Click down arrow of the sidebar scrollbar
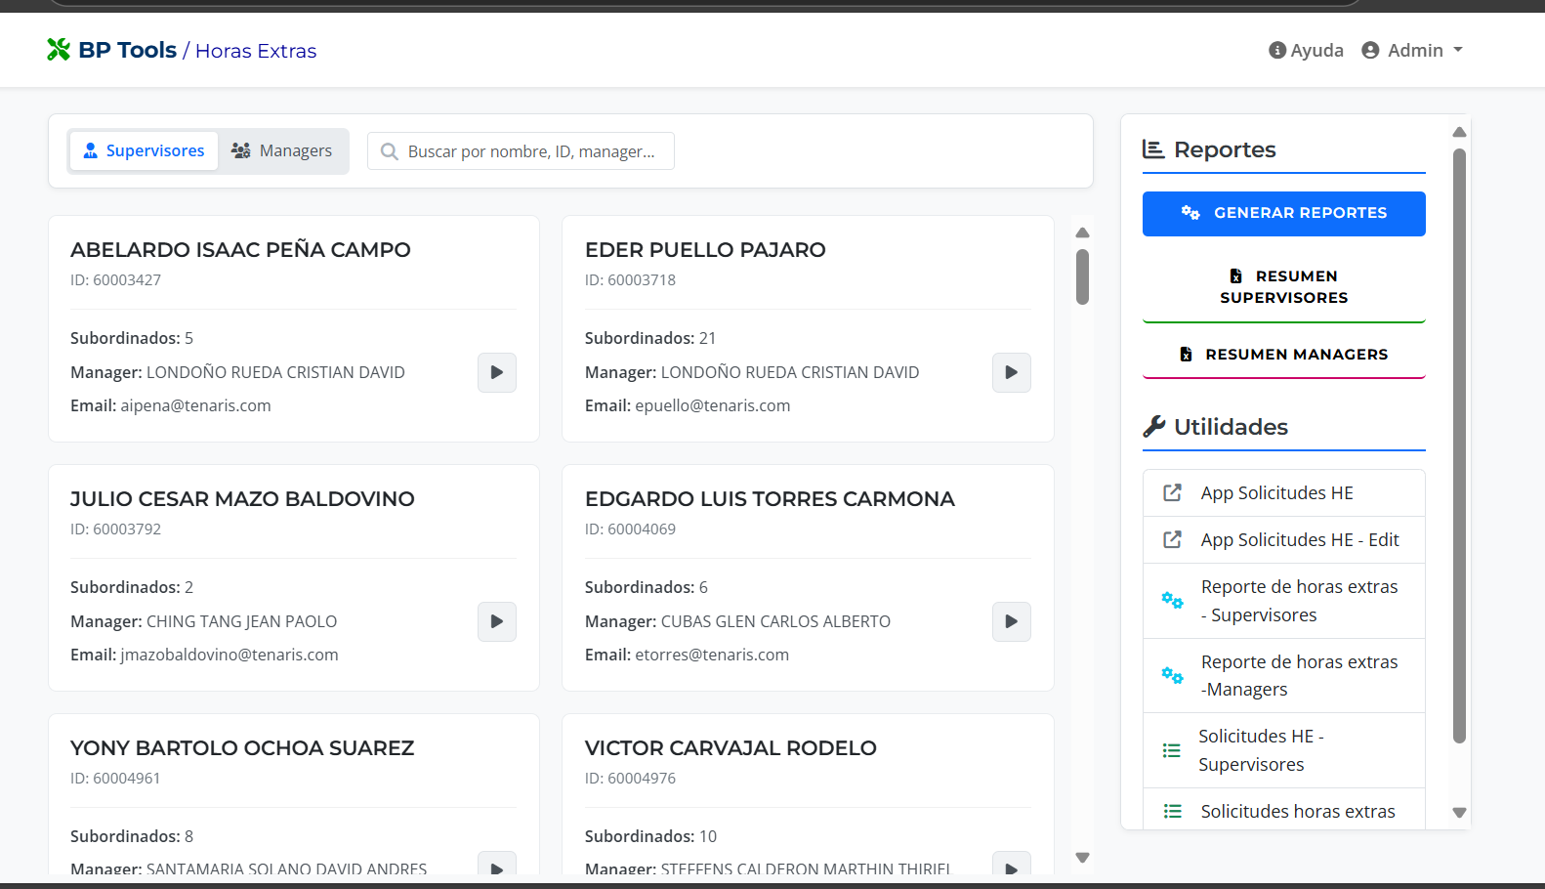The width and height of the screenshot is (1545, 889). point(1459,813)
